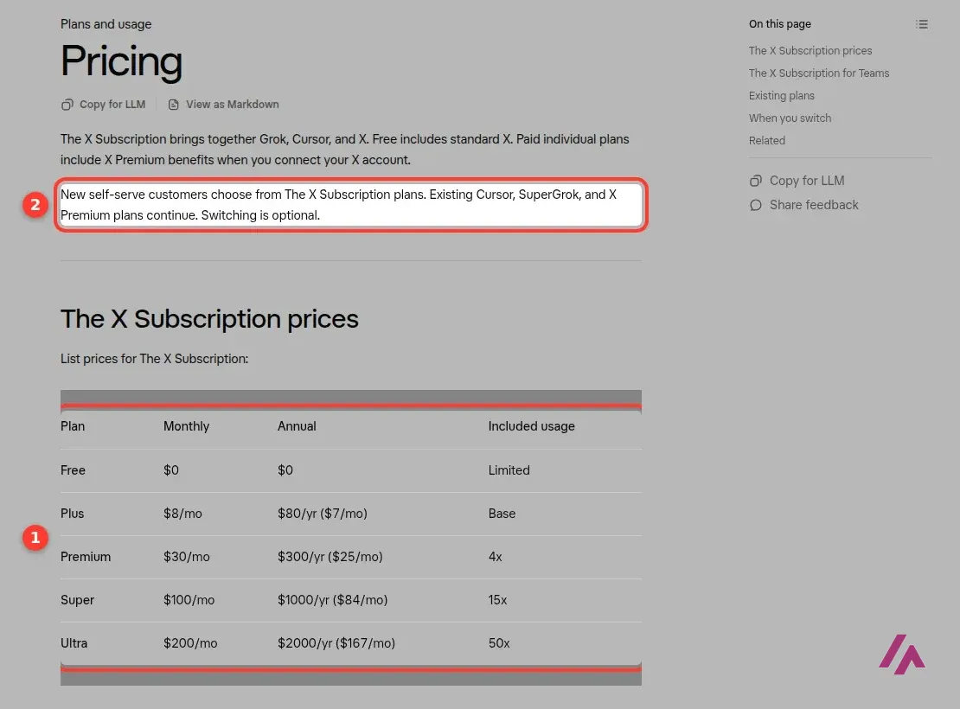The width and height of the screenshot is (960, 709).
Task: Click the $30/mo monthly price
Action: pyautogui.click(x=187, y=557)
